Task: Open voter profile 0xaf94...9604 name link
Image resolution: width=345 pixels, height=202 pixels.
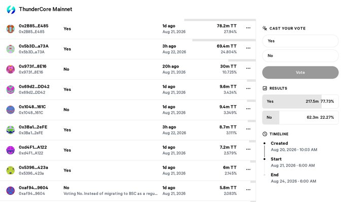Action: (33, 188)
